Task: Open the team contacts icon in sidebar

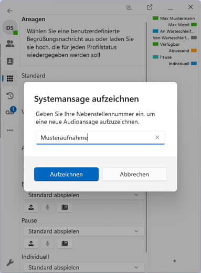Action: (10, 44)
